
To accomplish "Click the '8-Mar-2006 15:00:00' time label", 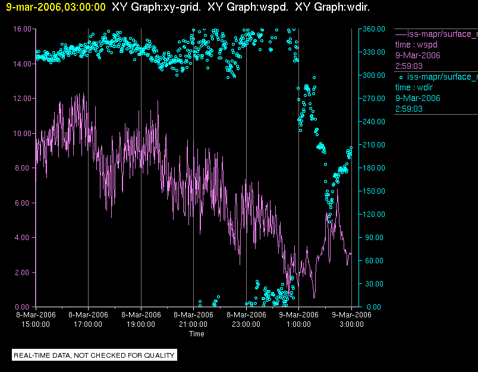I will click(x=36, y=319).
